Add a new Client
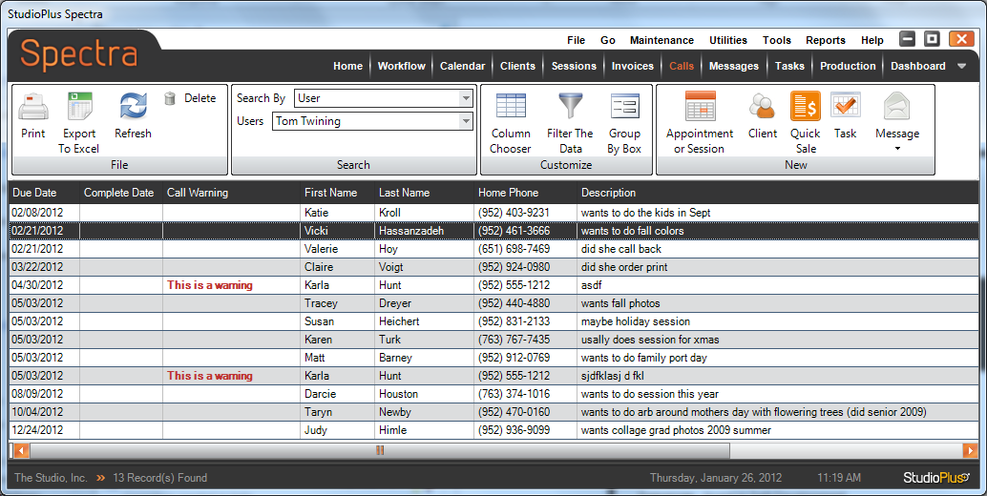 point(762,108)
